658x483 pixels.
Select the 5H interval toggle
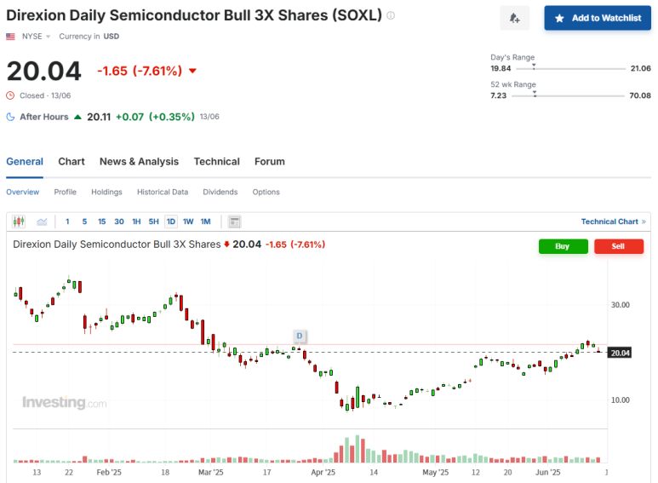153,221
